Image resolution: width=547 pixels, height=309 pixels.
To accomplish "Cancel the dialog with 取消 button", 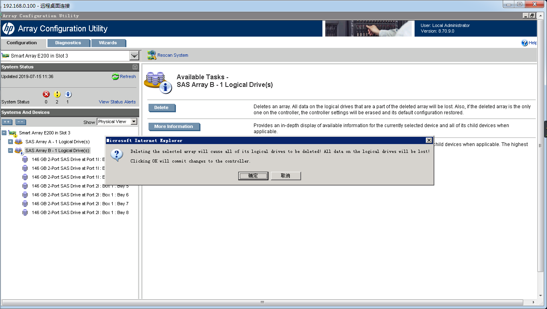I will pyautogui.click(x=286, y=176).
